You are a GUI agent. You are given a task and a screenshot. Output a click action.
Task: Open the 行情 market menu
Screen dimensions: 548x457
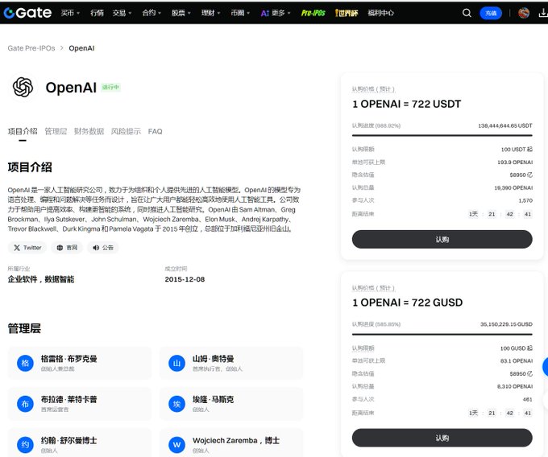click(97, 13)
